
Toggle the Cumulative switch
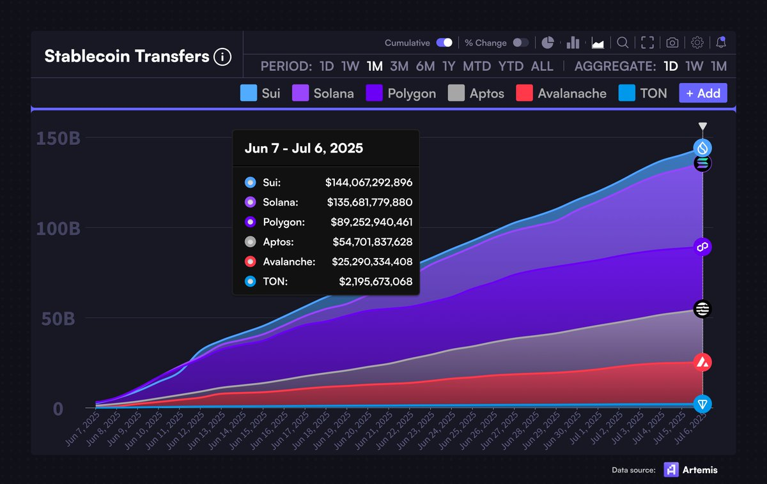[444, 43]
